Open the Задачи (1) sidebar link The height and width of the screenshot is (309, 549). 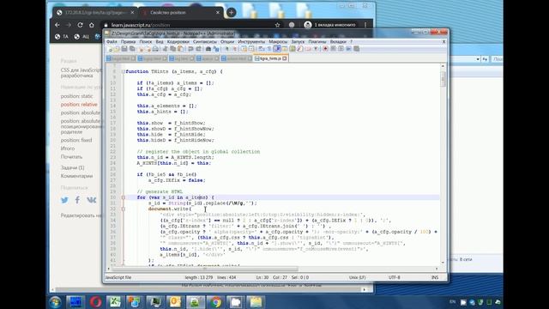(x=72, y=168)
